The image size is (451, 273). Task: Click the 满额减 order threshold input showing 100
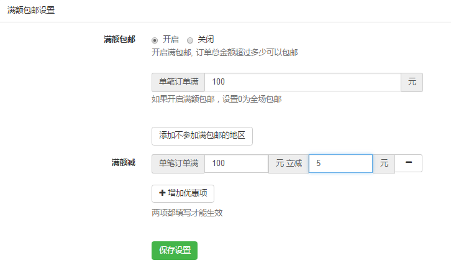pos(236,164)
